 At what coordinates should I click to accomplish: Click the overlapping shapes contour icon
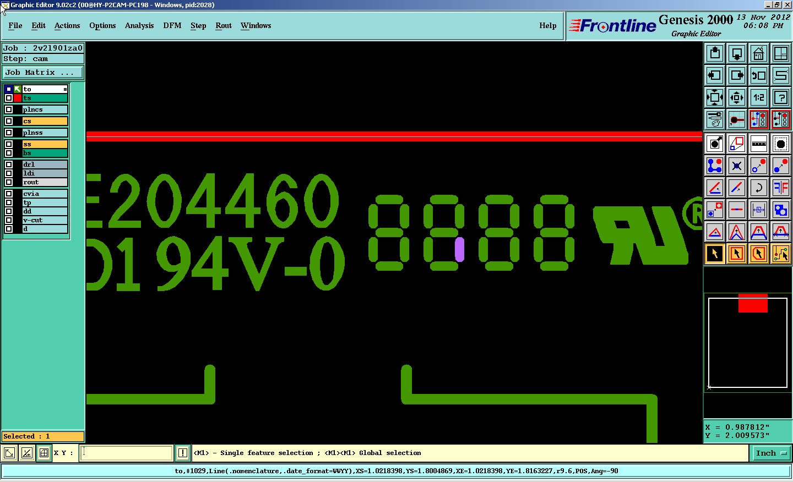tap(781, 210)
